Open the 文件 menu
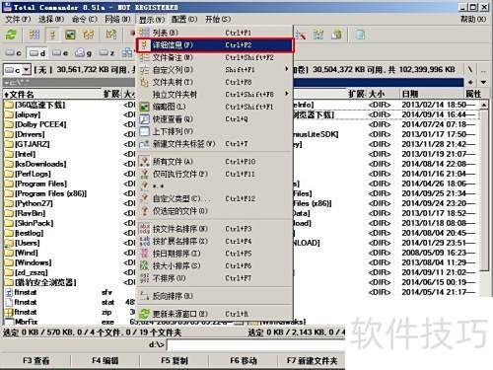This screenshot has width=493, height=370. pos(18,19)
